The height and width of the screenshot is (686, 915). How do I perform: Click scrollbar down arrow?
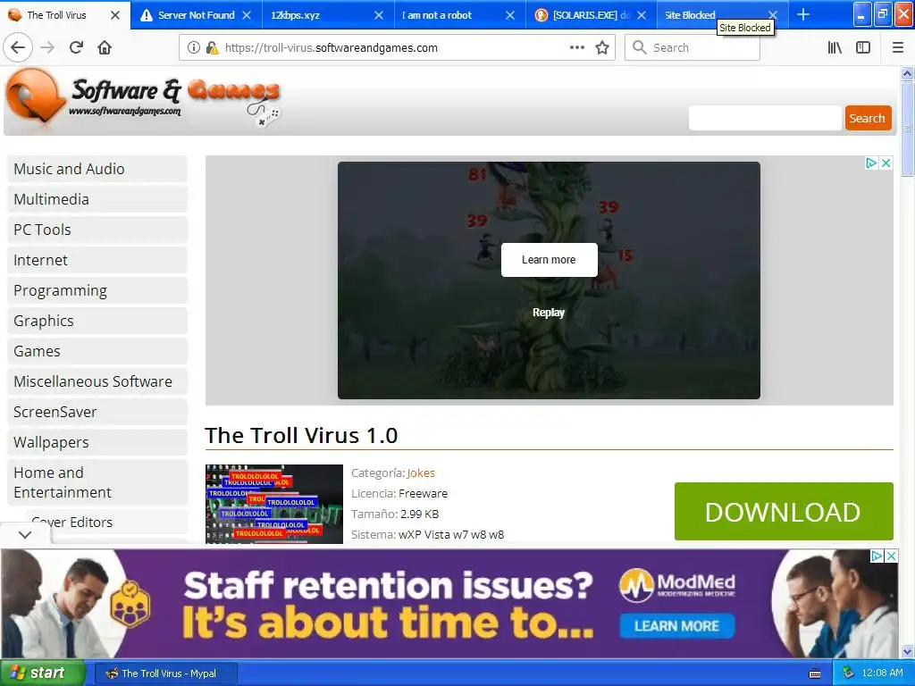click(907, 651)
